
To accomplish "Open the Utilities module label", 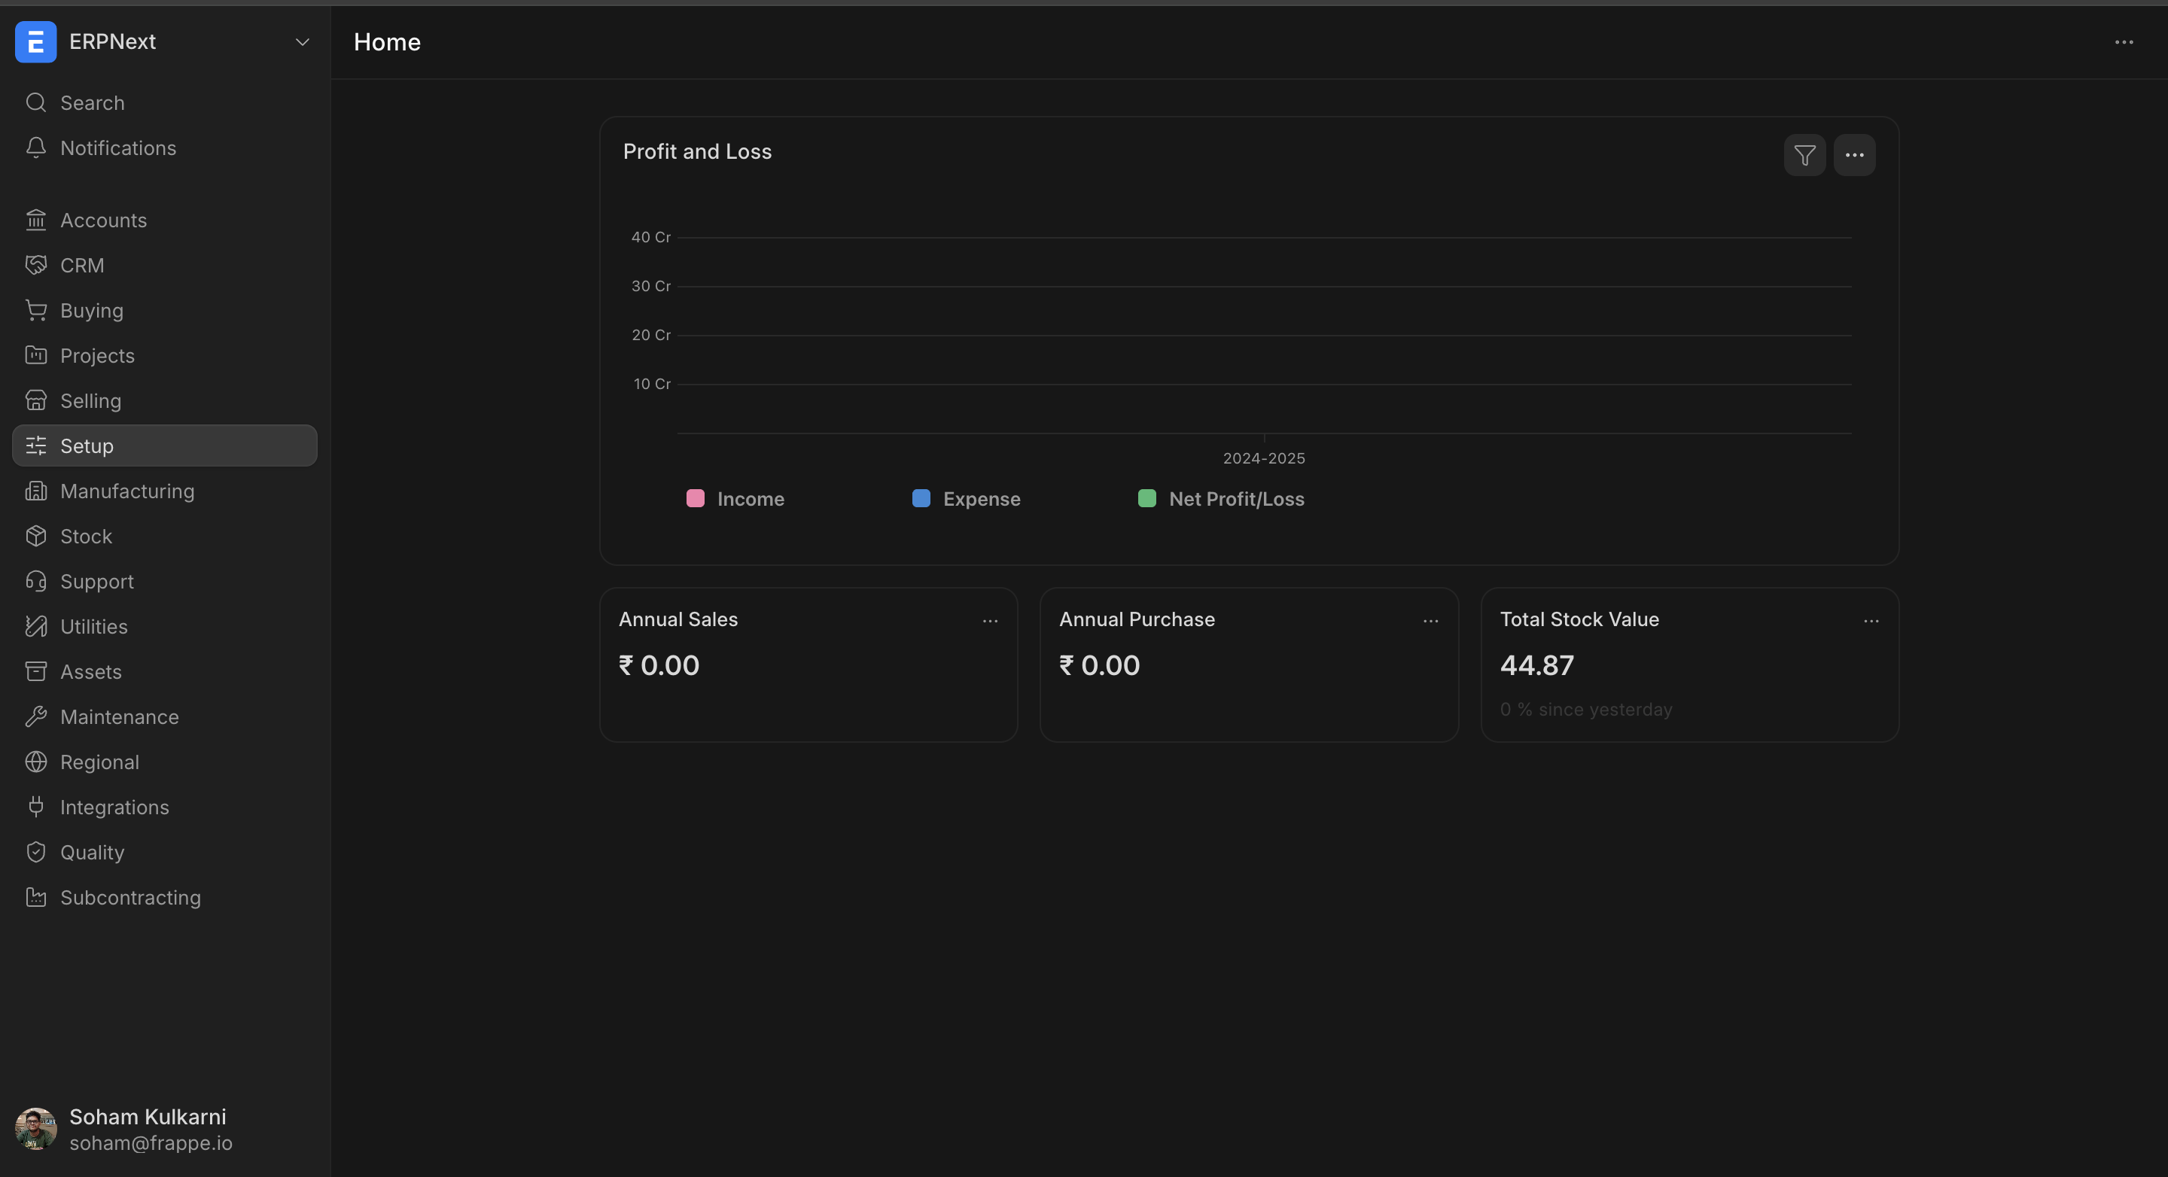I will pos(94,627).
